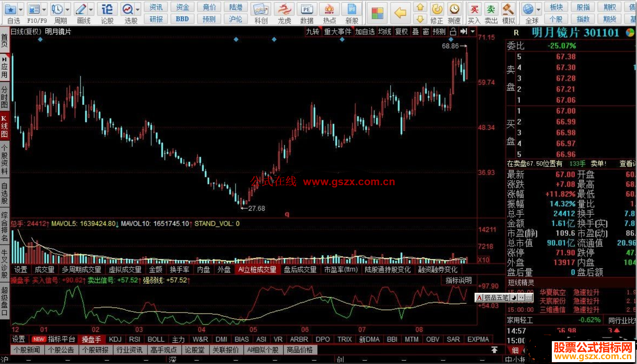637x364 pixels.
Task: Click the pie chart icon beside 301101
Action: click(630, 33)
